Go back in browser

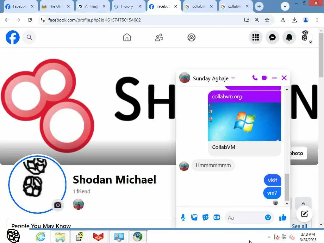pyautogui.click(x=7, y=20)
